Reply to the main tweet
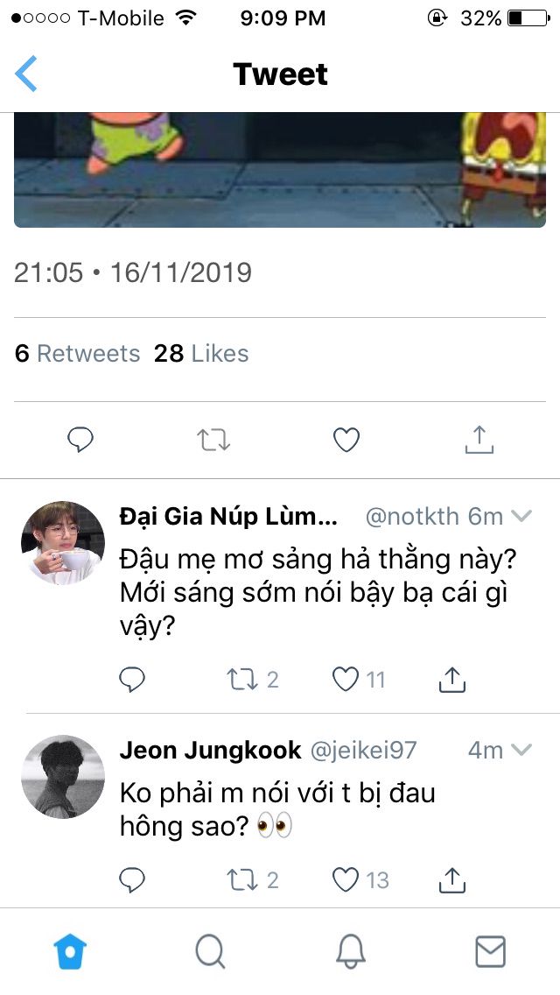This screenshot has height=995, width=560. 80,440
